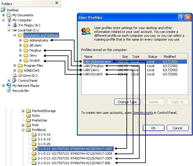Expand the WINDOWS folder node
The image size is (193, 166).
tap(15, 71)
